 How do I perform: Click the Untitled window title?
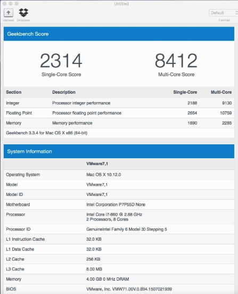click(121, 4)
